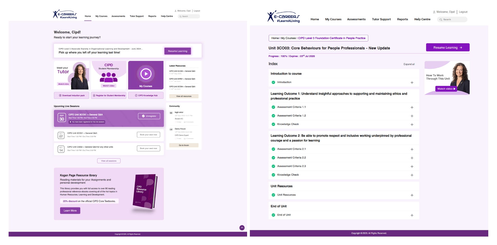The width and height of the screenshot is (497, 245).
Task: Click the green check next to Introduction
Action: 273,82
